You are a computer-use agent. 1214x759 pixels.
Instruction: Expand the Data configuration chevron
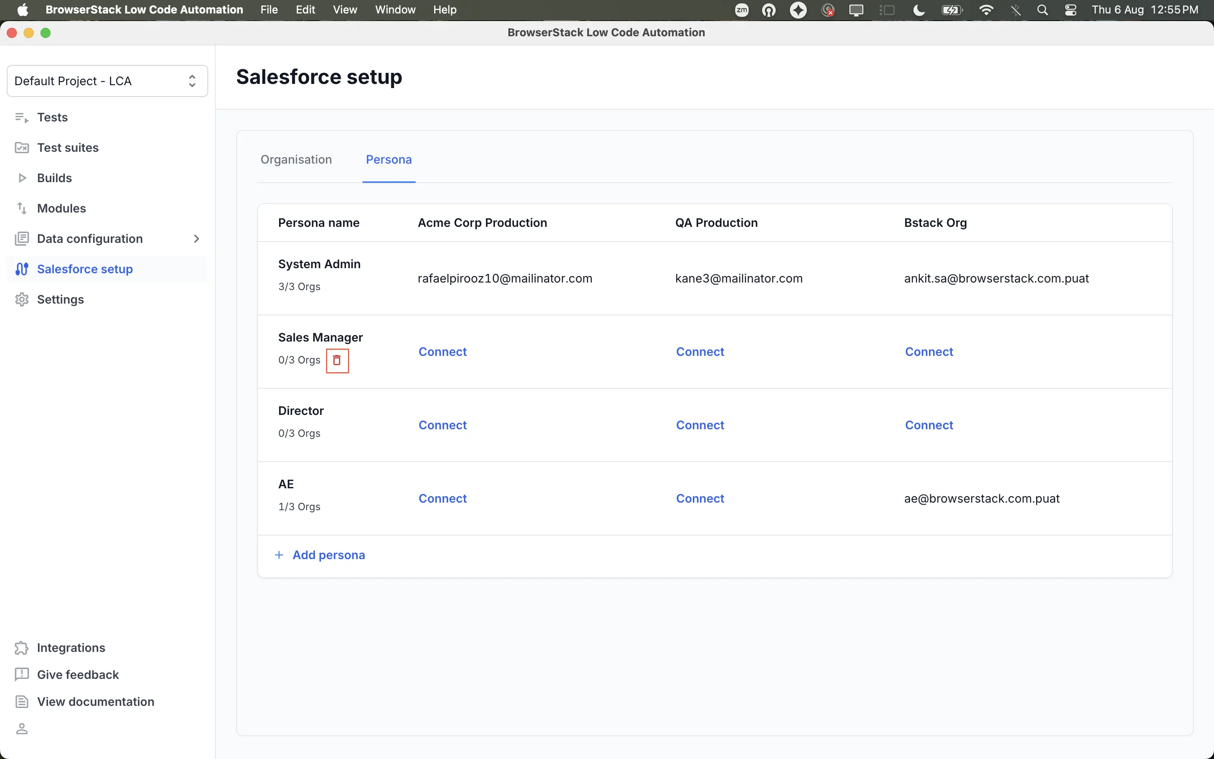tap(196, 238)
